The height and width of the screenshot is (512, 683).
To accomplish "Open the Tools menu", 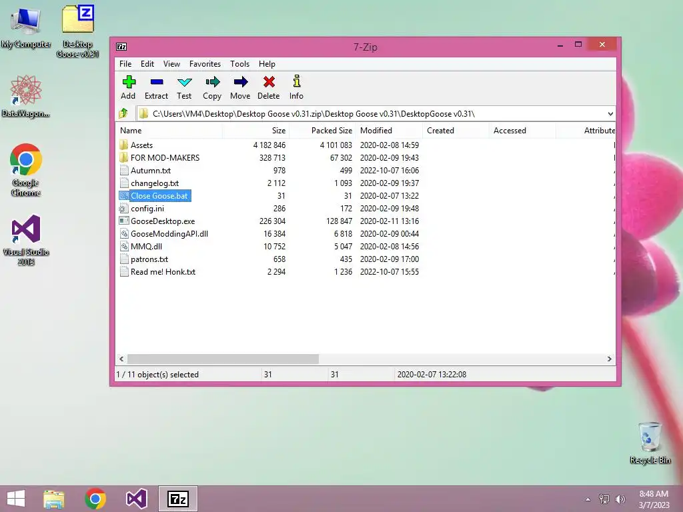I will [240, 64].
